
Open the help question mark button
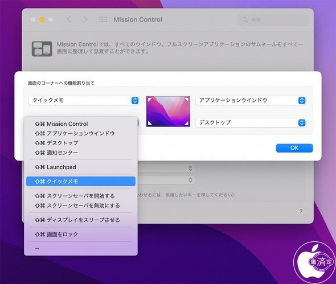pyautogui.click(x=301, y=212)
